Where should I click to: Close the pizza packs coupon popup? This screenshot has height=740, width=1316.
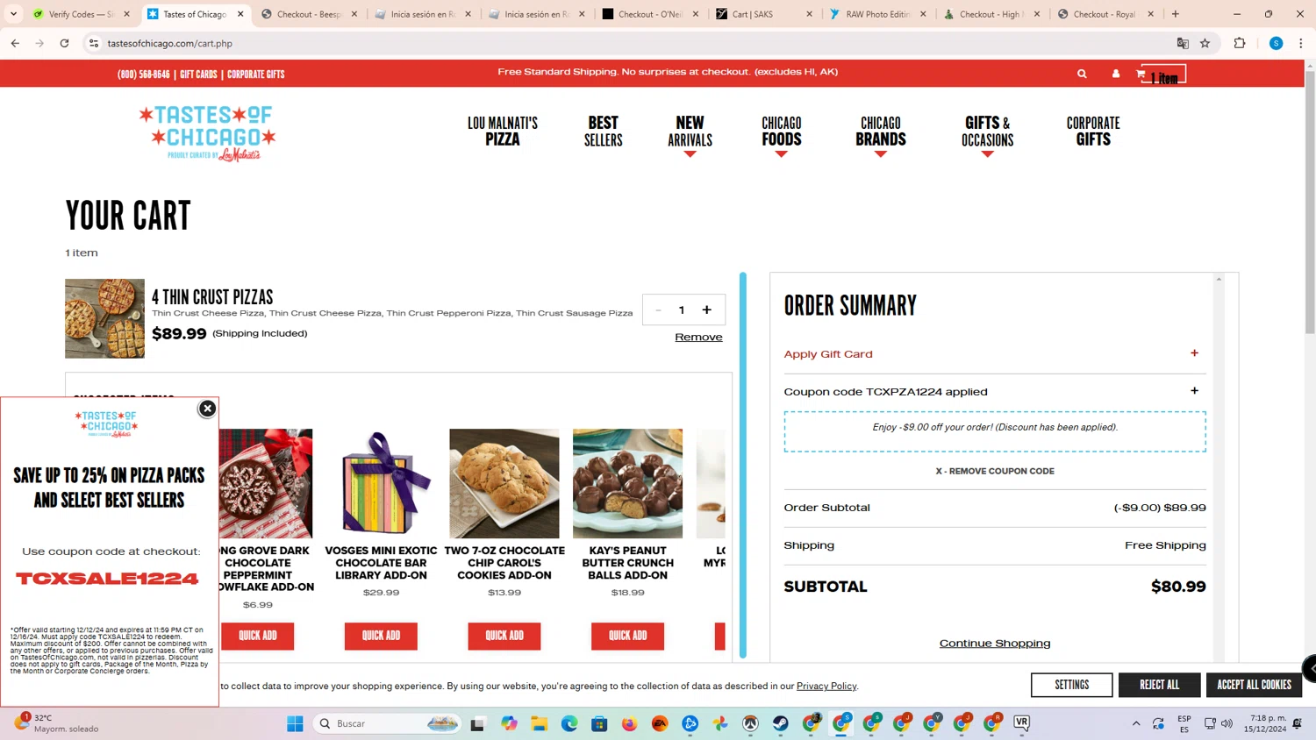coord(207,409)
